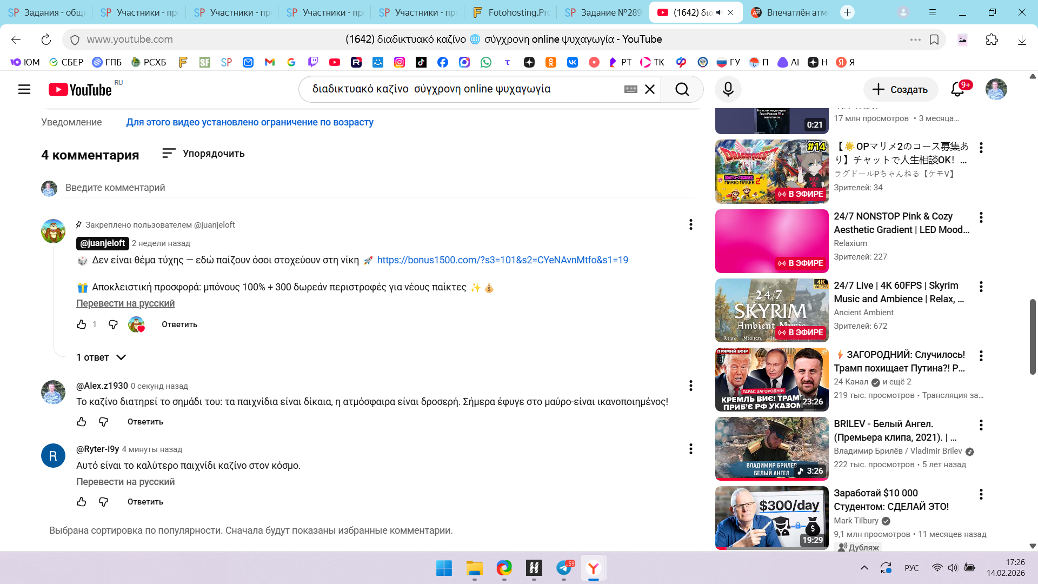Open three-dot menu for @Alex.z1930 comment
The height and width of the screenshot is (584, 1038).
[x=690, y=386]
